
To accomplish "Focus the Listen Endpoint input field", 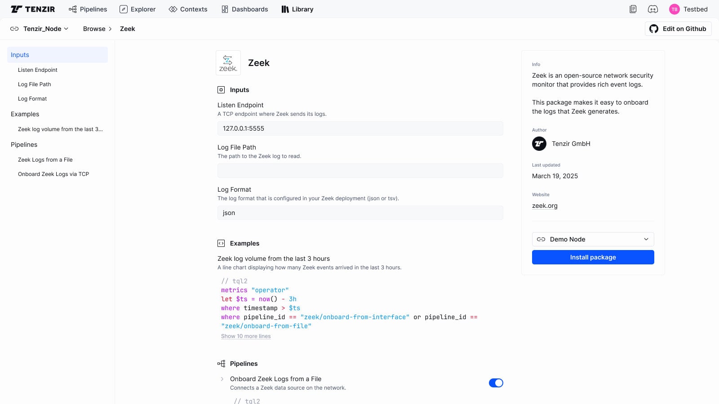I will tap(360, 128).
